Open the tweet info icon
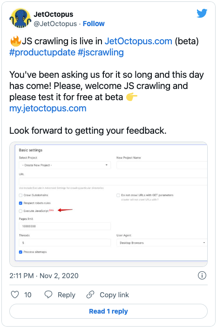 click(202, 275)
